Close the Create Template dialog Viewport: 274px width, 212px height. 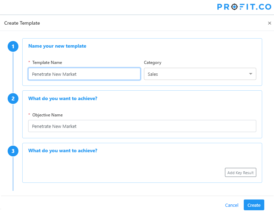coord(269,23)
